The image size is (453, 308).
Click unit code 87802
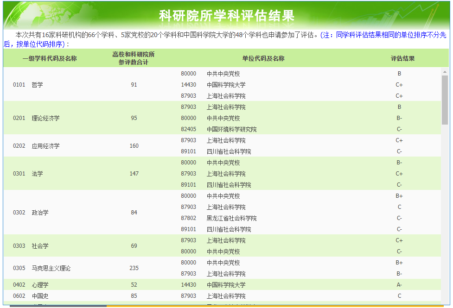coord(189,218)
